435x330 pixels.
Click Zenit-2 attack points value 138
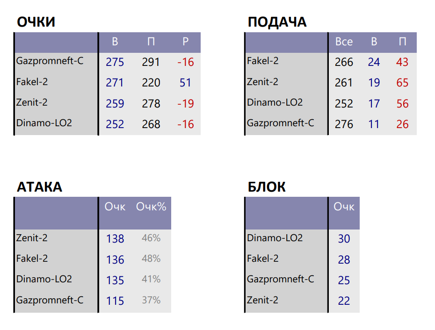[x=115, y=239]
